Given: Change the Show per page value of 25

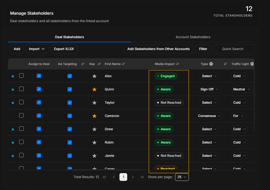Looking at the screenshot, I should coord(182,177).
